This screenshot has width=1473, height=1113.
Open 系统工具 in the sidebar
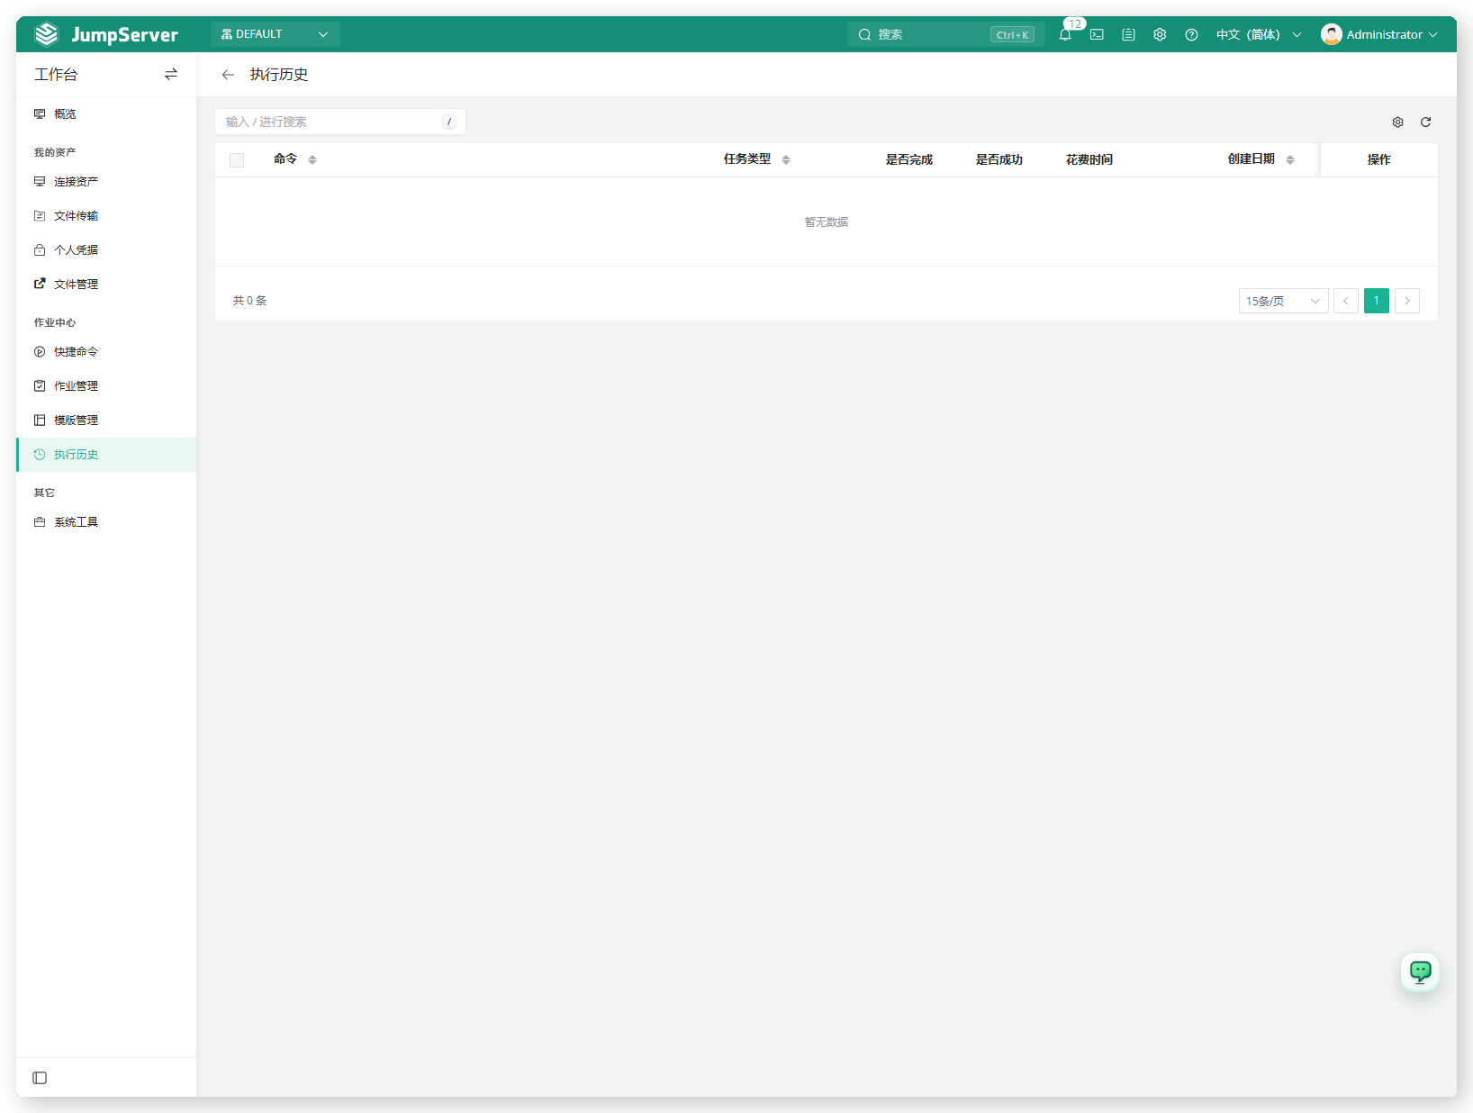106,522
